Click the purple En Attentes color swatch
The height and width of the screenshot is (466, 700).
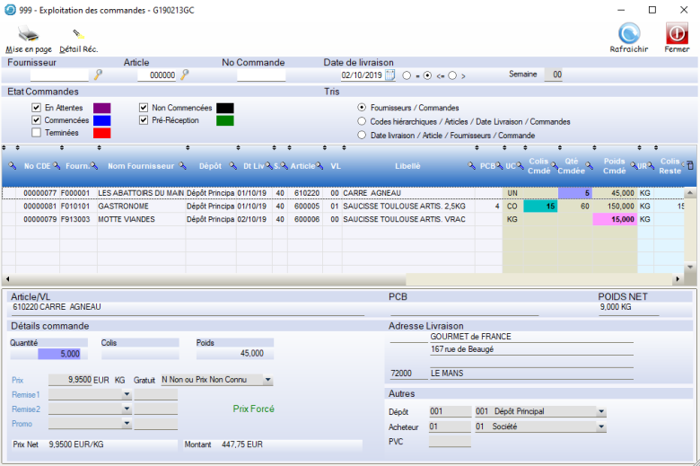(x=102, y=108)
